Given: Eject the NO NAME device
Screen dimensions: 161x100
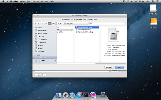Looking at the screenshot, I should pyautogui.click(x=55, y=61).
